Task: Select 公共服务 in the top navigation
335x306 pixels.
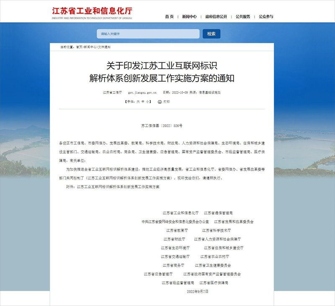Action: tap(243, 17)
